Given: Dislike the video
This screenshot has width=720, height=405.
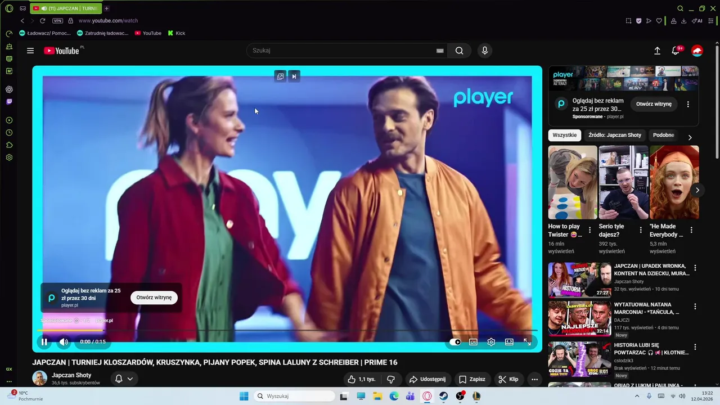Looking at the screenshot, I should pos(391,379).
